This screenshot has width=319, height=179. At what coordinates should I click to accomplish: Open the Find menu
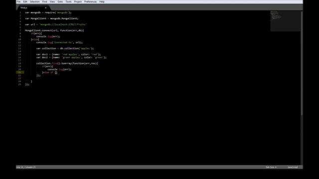tap(44, 1)
